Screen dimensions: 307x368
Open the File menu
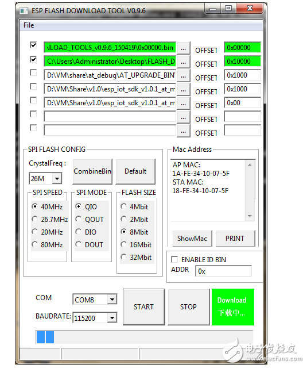tap(29, 25)
